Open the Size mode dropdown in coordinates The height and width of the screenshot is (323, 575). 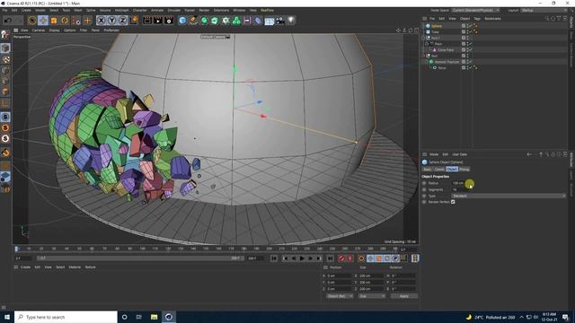click(x=372, y=296)
